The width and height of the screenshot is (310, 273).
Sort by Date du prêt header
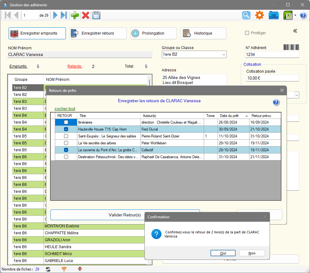pyautogui.click(x=233, y=116)
